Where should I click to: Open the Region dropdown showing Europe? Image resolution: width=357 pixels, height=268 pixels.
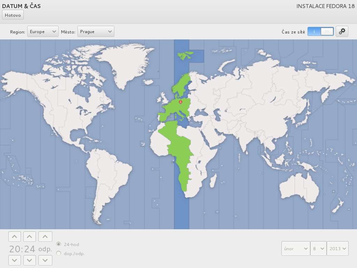pyautogui.click(x=43, y=31)
